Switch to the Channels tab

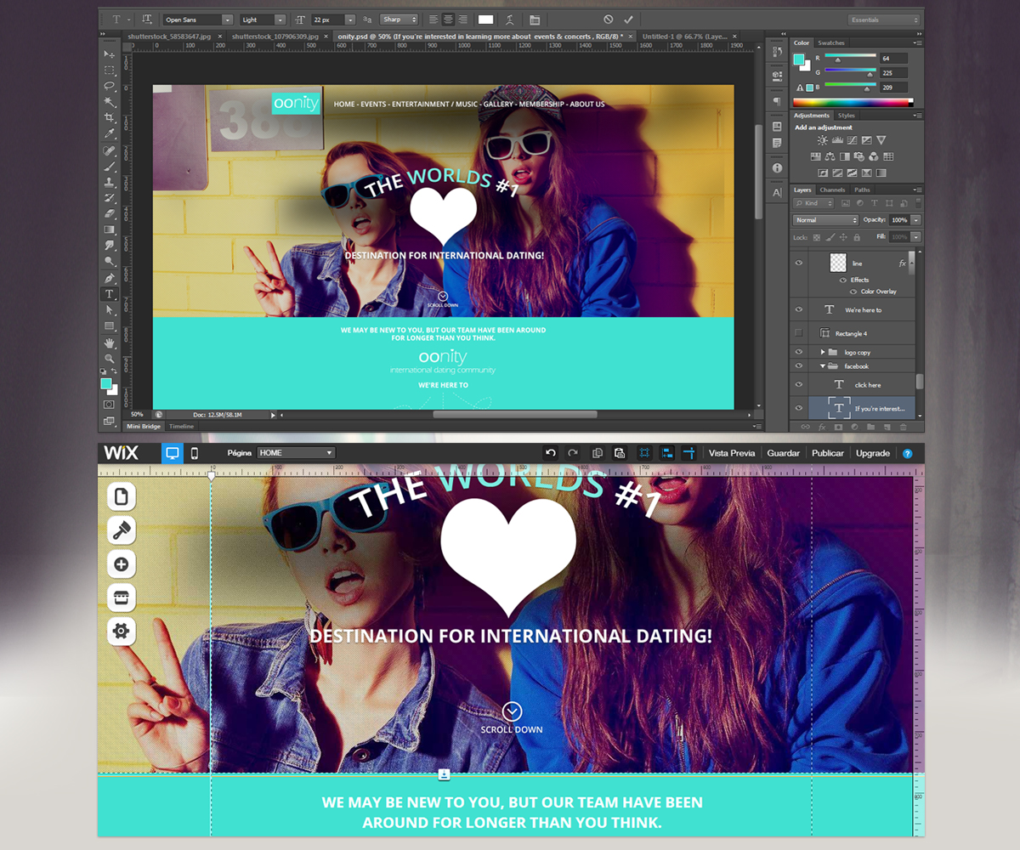pos(832,190)
